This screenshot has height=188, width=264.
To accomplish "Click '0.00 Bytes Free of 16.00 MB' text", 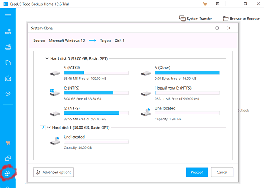I will coord(176,79).
